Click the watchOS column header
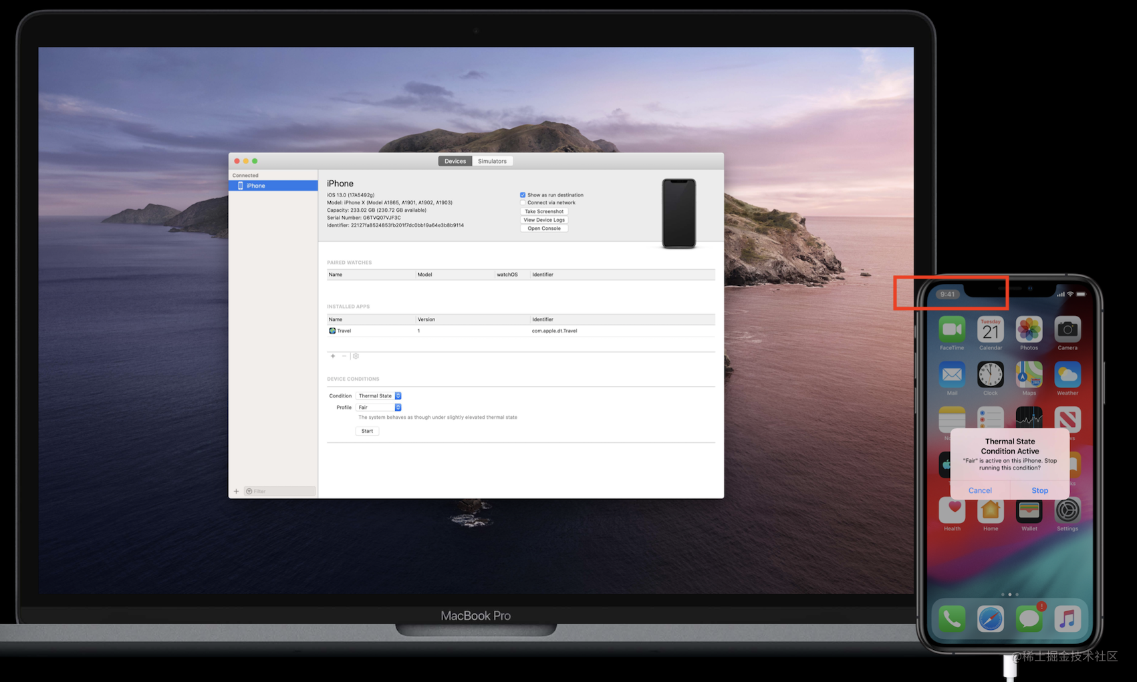Image resolution: width=1137 pixels, height=682 pixels. [x=512, y=275]
